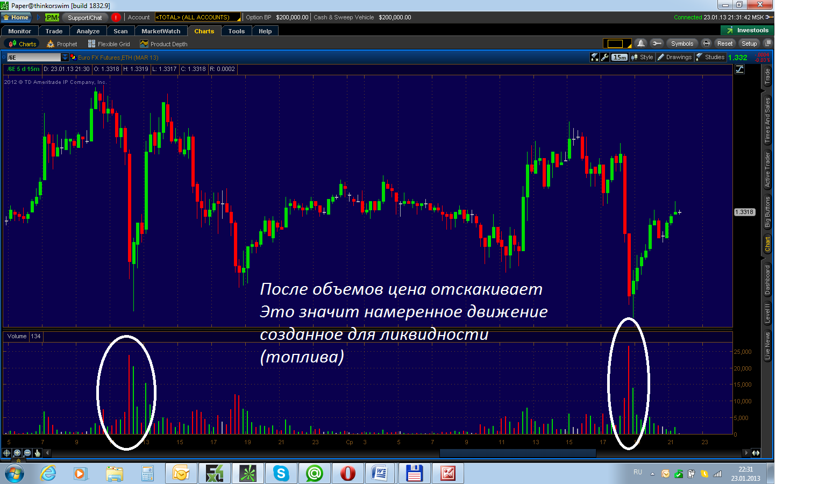The width and height of the screenshot is (840, 484).
Task: Toggle the PM indicator button
Action: tap(52, 17)
